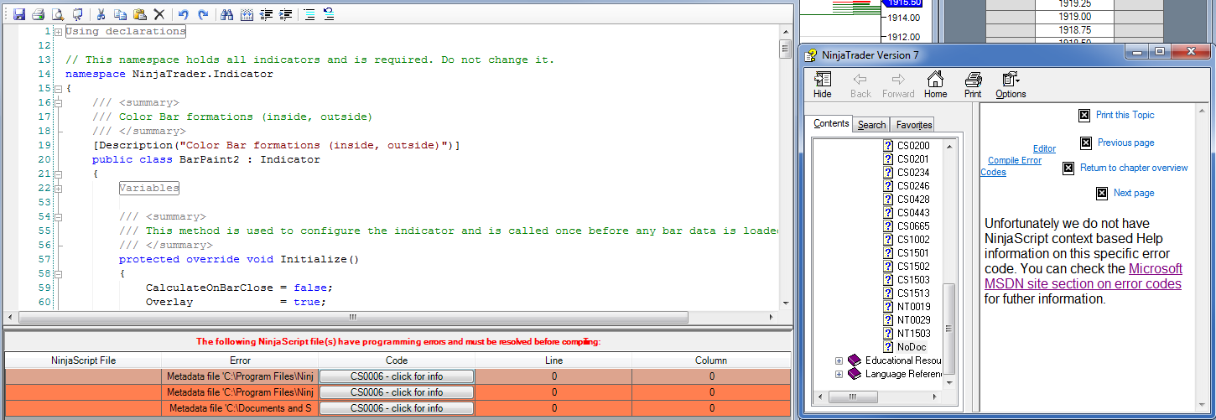The width and height of the screenshot is (1216, 420).
Task: Compile the script via toolbar icon
Action: coord(77,14)
